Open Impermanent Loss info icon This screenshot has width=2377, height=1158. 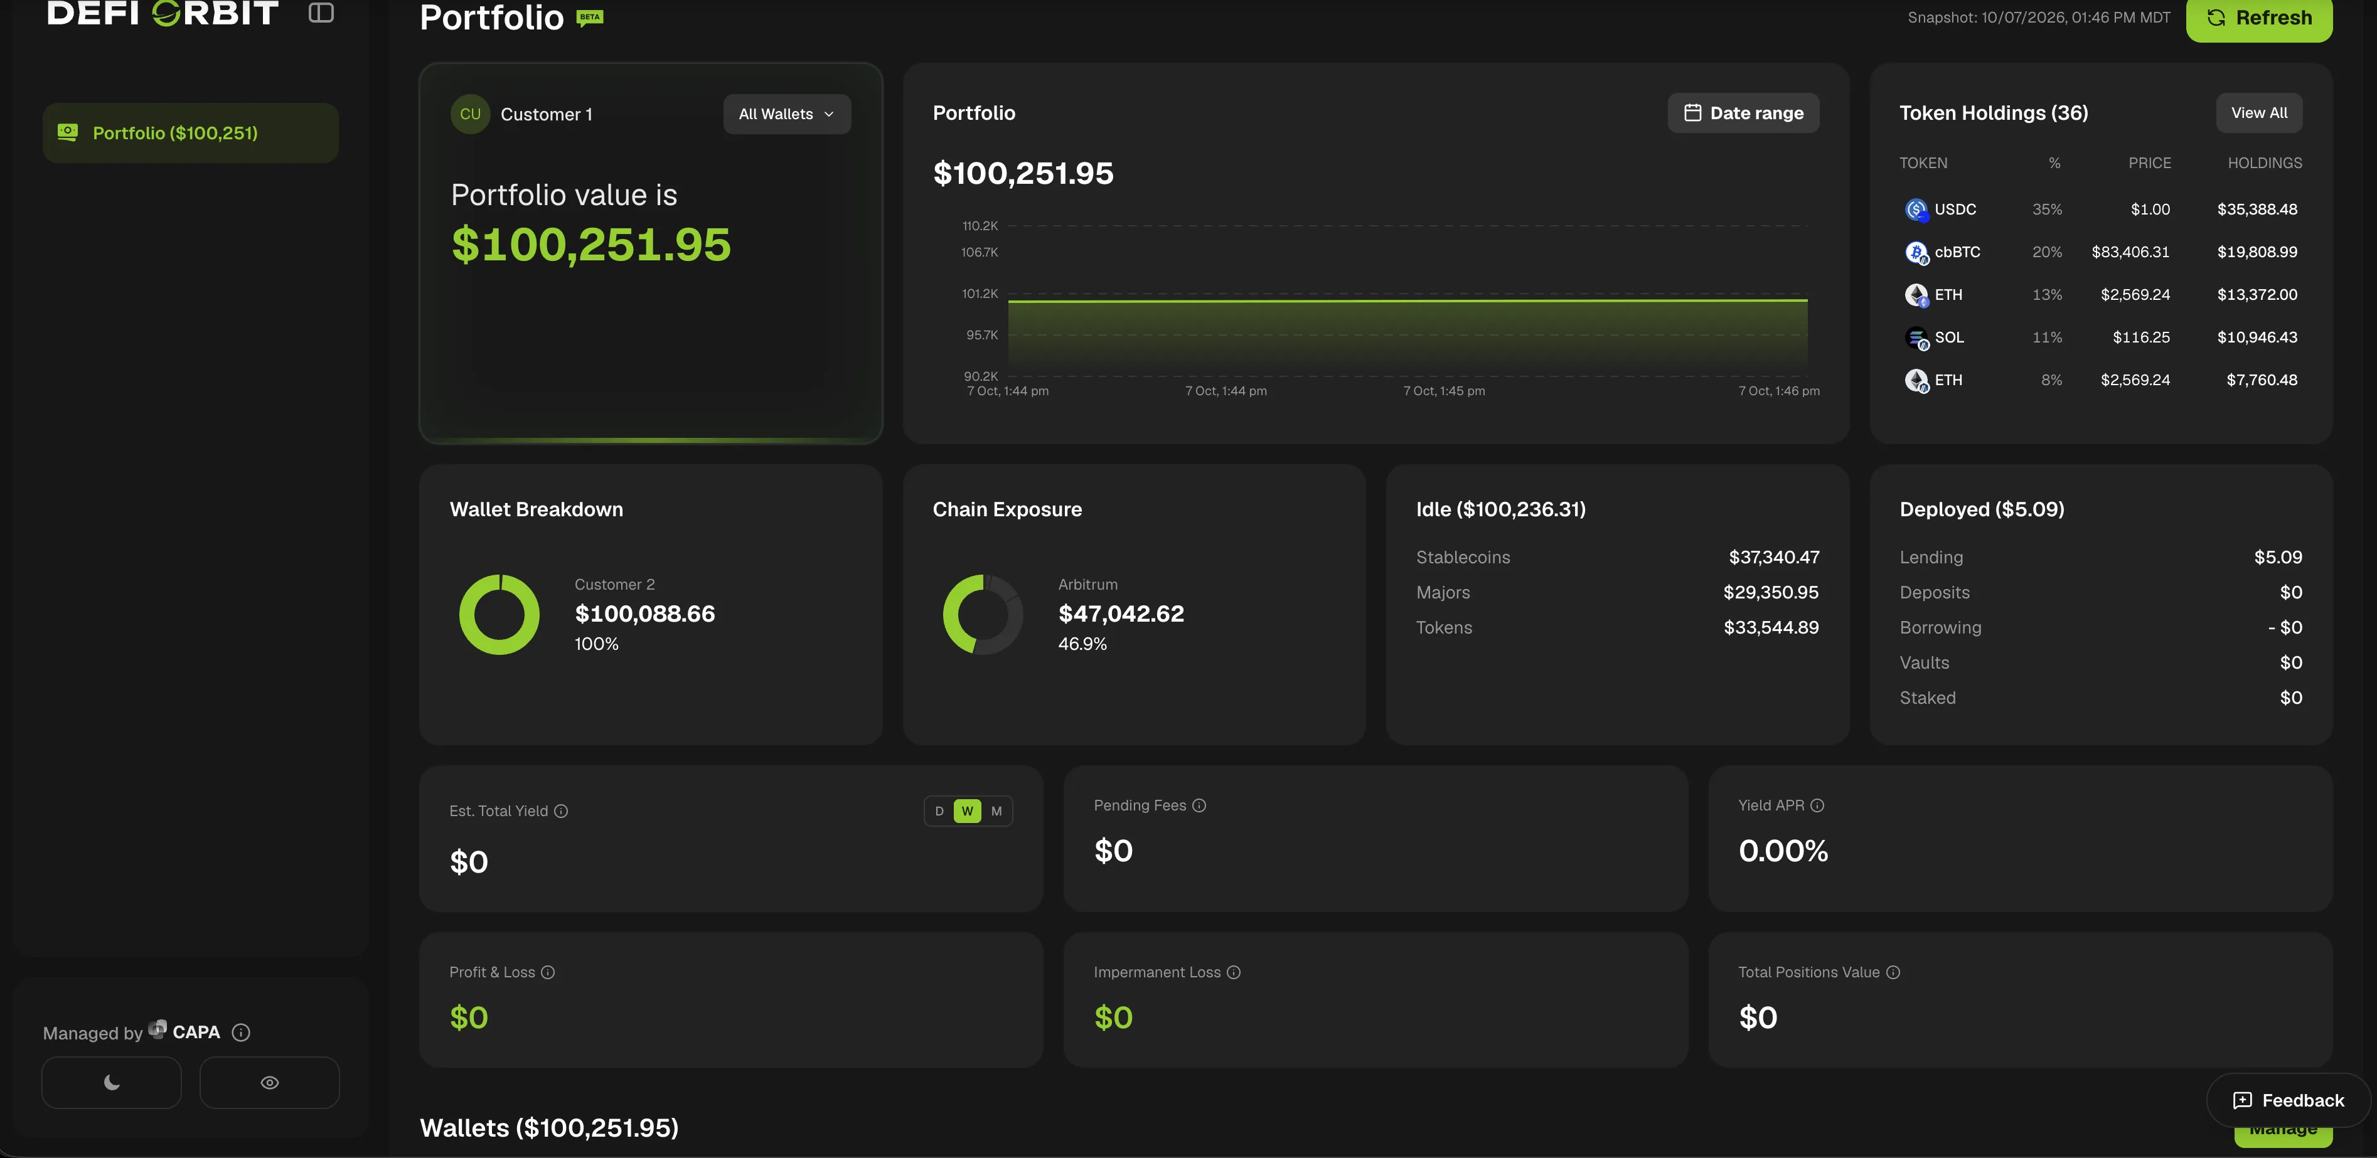pyautogui.click(x=1234, y=972)
